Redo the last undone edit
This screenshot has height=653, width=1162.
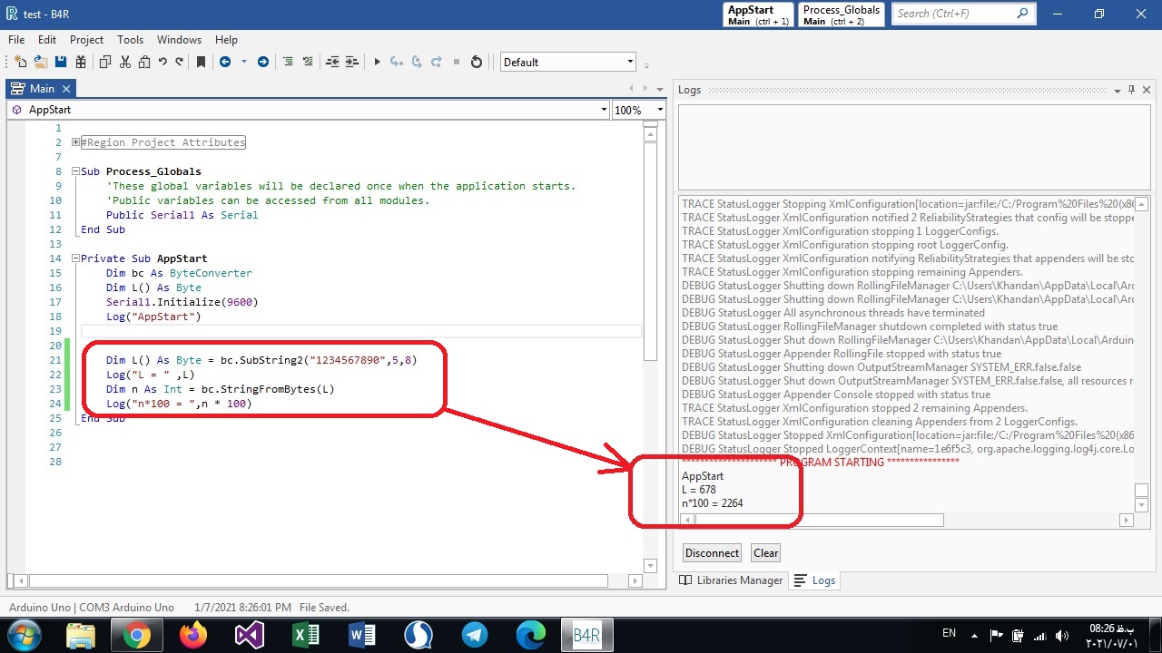click(179, 62)
